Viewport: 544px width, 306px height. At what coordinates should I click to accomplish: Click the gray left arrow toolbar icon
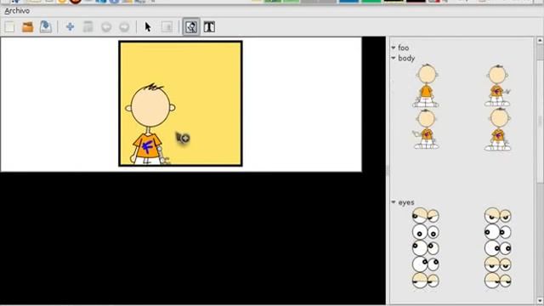(106, 27)
